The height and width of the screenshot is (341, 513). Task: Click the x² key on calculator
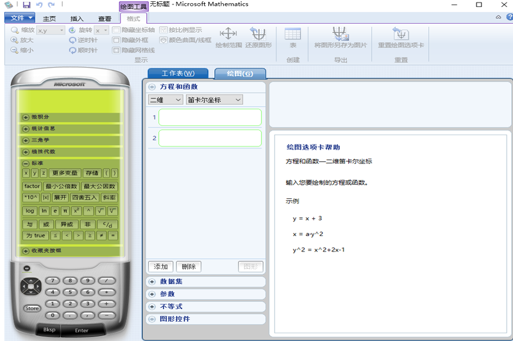(x=76, y=210)
